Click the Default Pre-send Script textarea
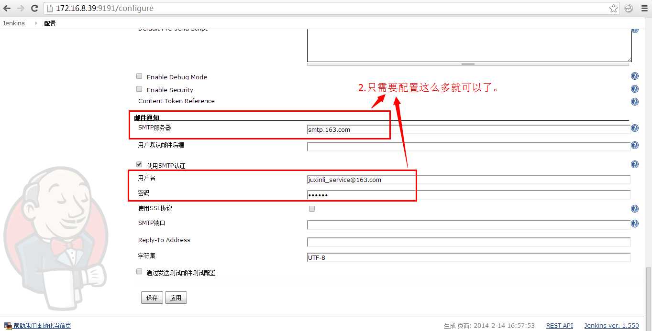The image size is (652, 331). click(x=469, y=45)
